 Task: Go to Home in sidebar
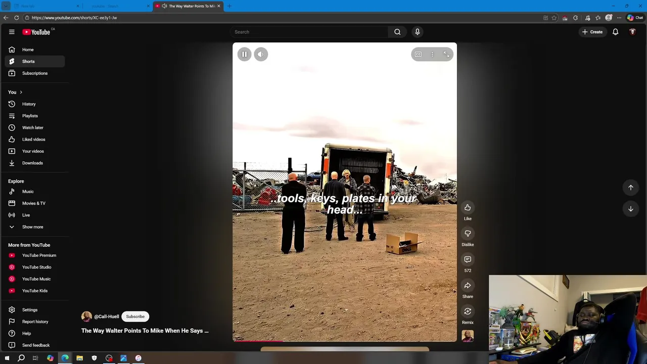tap(35, 50)
